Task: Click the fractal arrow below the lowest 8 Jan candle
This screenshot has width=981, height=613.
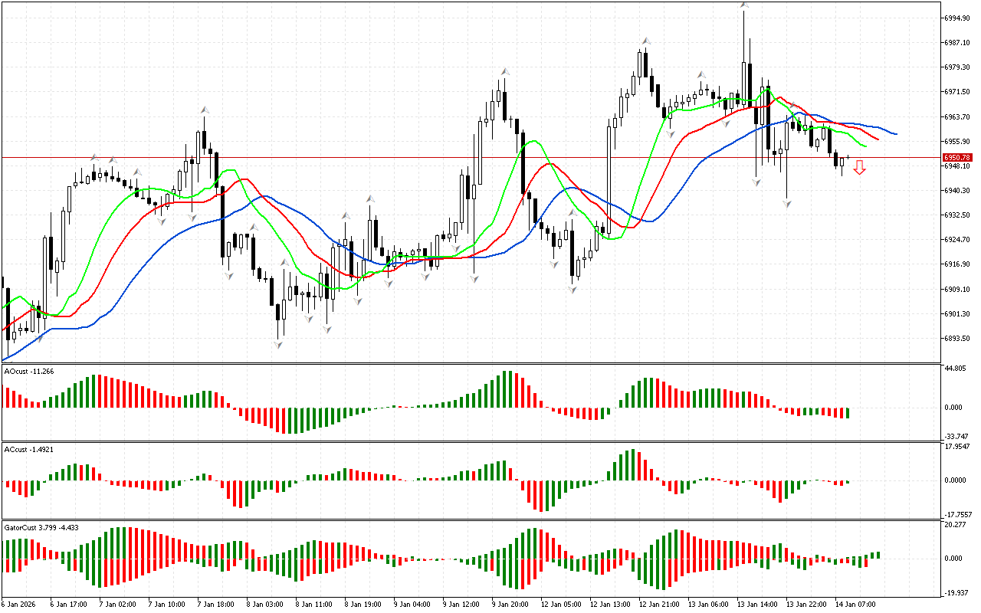Action: 278,345
